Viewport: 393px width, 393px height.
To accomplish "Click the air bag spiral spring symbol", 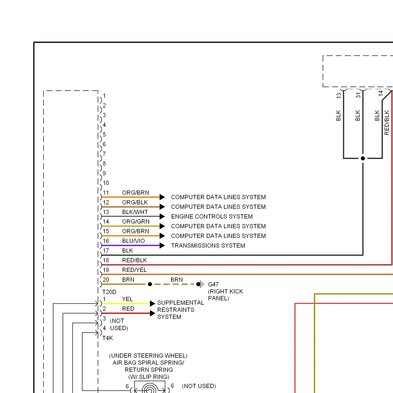I will (150, 387).
